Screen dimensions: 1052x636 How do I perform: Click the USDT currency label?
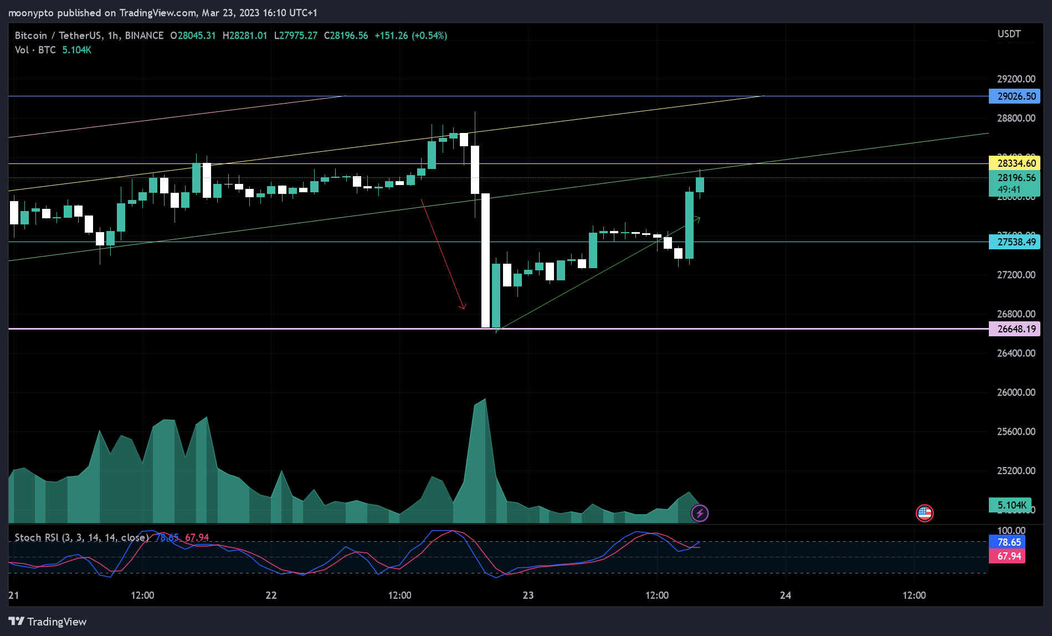pyautogui.click(x=1009, y=34)
